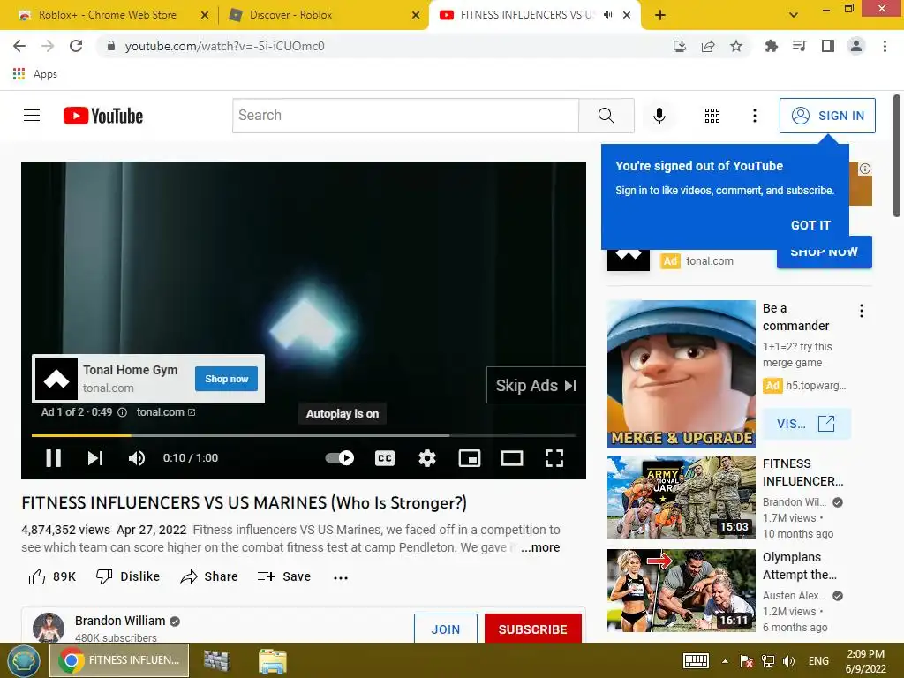This screenshot has height=678, width=904.
Task: Share the video
Action: 208,576
